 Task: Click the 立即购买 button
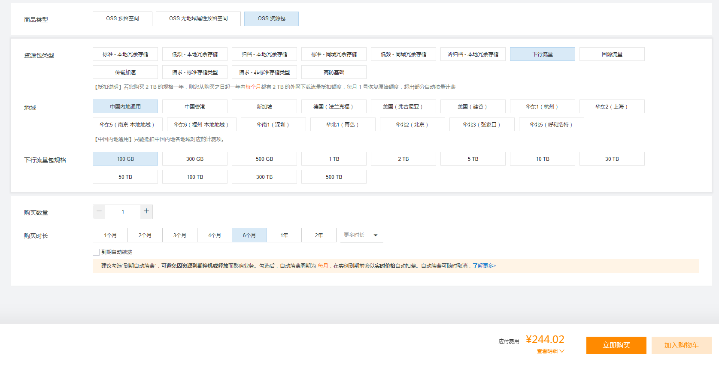(616, 345)
